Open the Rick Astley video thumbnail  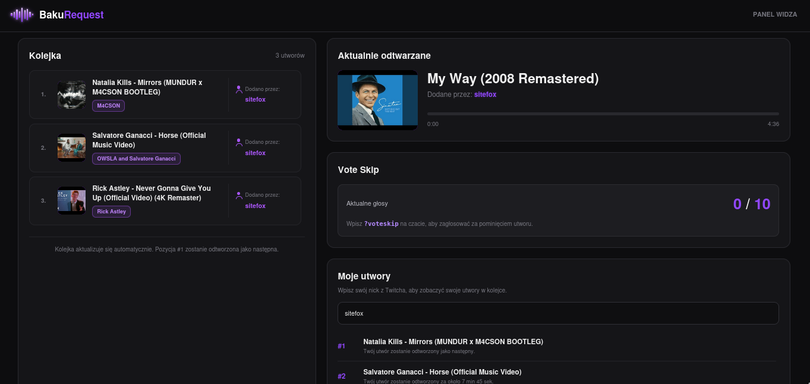(x=72, y=201)
